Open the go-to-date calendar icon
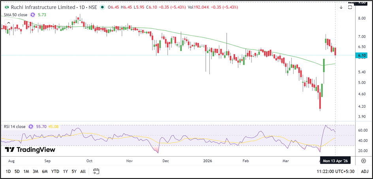The height and width of the screenshot is (179, 373). (96, 171)
